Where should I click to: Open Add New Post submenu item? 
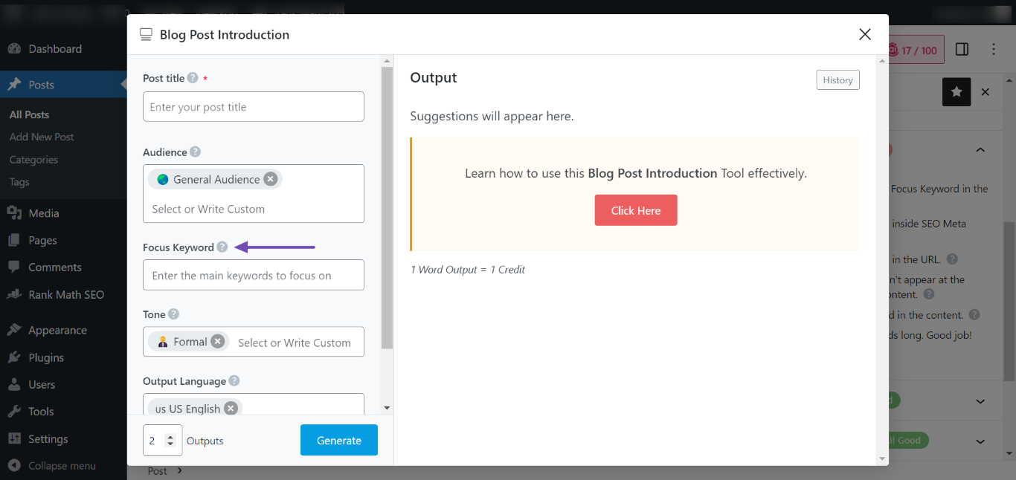[x=42, y=137]
